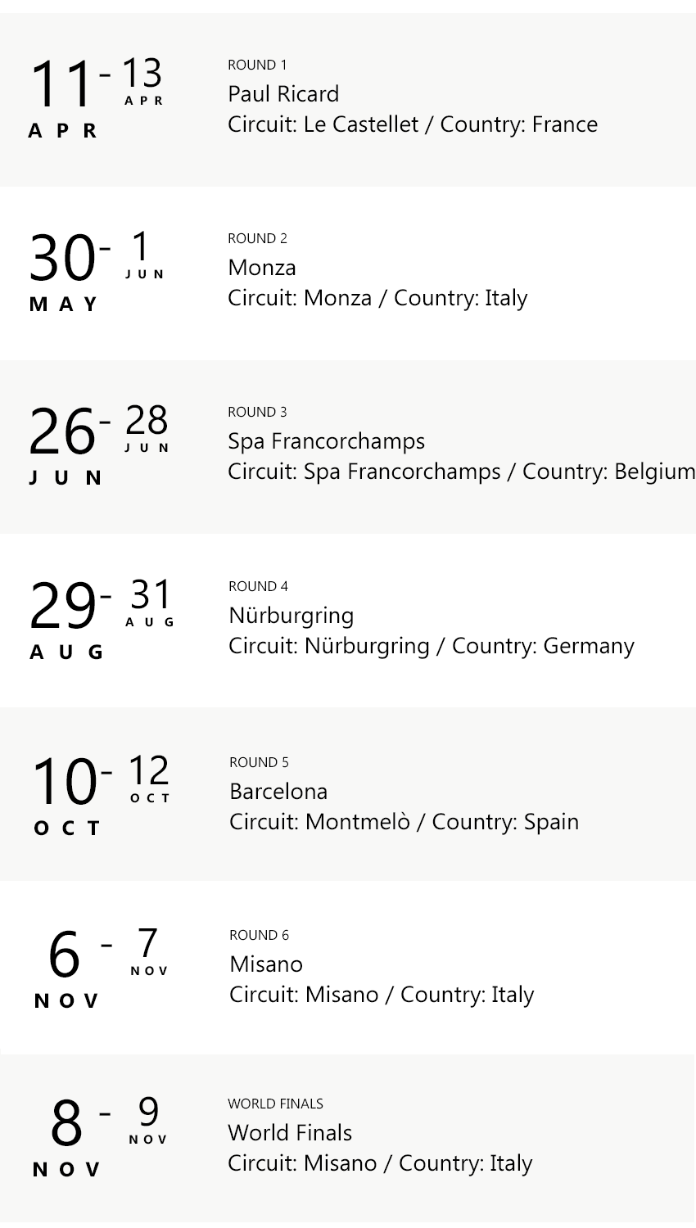This screenshot has height=1228, width=696.
Task: Click the ROUND 4 label
Action: click(x=258, y=587)
